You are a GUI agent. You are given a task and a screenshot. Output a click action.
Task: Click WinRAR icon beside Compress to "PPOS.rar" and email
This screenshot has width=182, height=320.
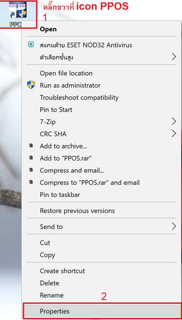(31, 182)
